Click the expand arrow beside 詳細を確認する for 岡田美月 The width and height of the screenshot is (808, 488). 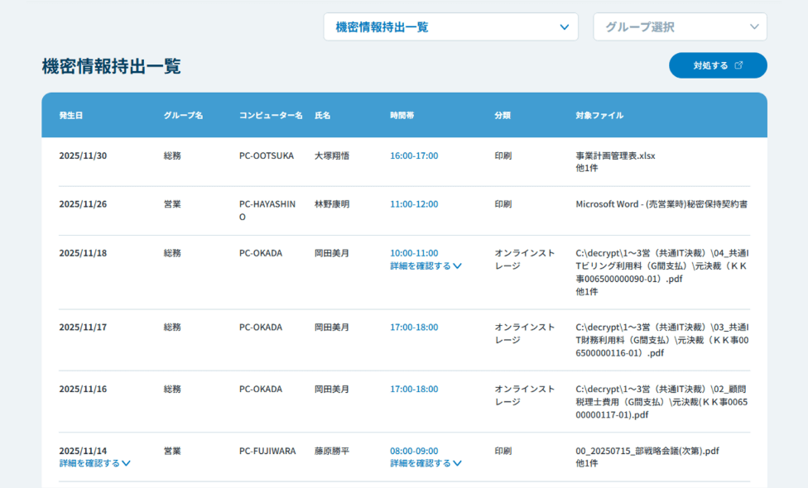tap(456, 265)
